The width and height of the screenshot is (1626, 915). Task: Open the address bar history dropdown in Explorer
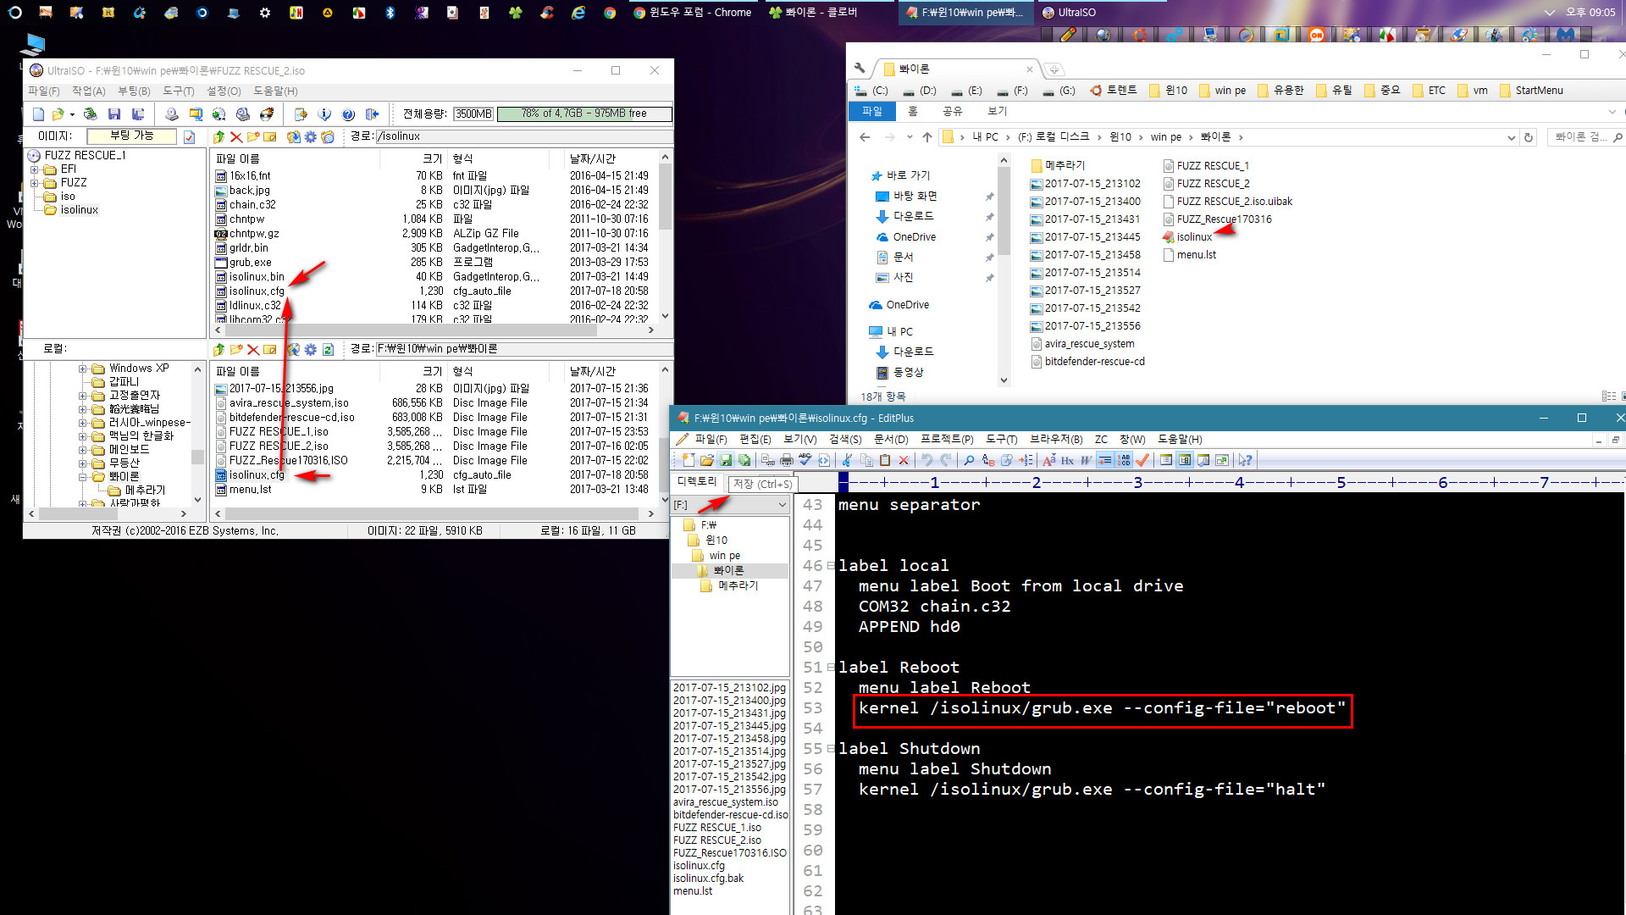point(1512,137)
